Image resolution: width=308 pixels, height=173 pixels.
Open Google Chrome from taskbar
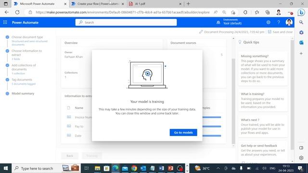pos(134,168)
